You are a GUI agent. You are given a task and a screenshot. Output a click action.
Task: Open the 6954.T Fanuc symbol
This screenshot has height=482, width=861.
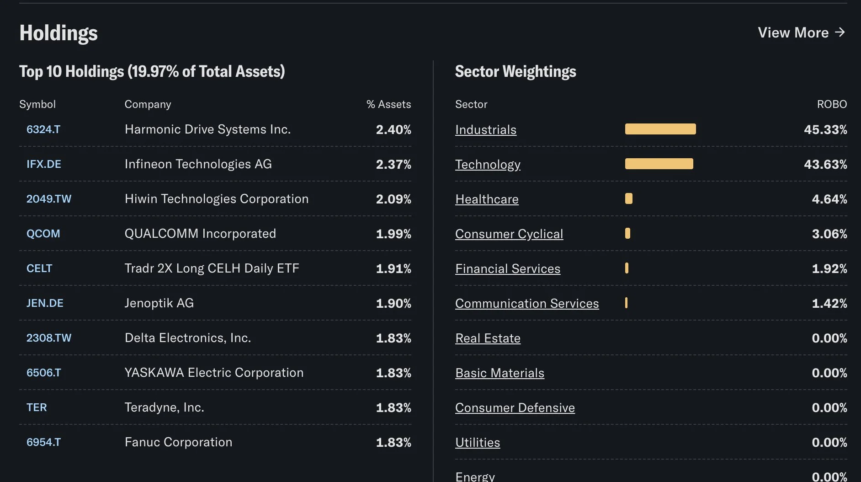tap(44, 442)
